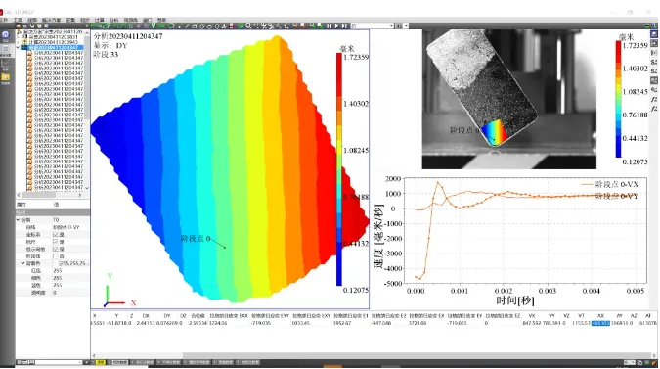Toggle the 显示网格 checkbox
The image size is (660, 369).
[x=55, y=249]
